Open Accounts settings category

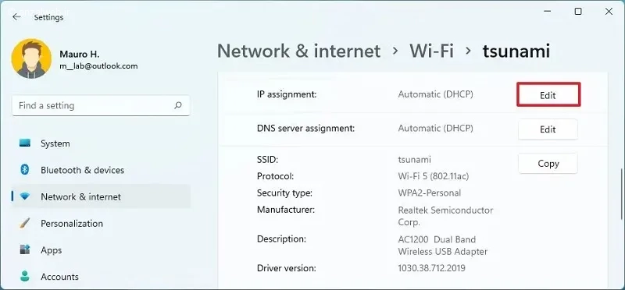[x=101, y=277]
